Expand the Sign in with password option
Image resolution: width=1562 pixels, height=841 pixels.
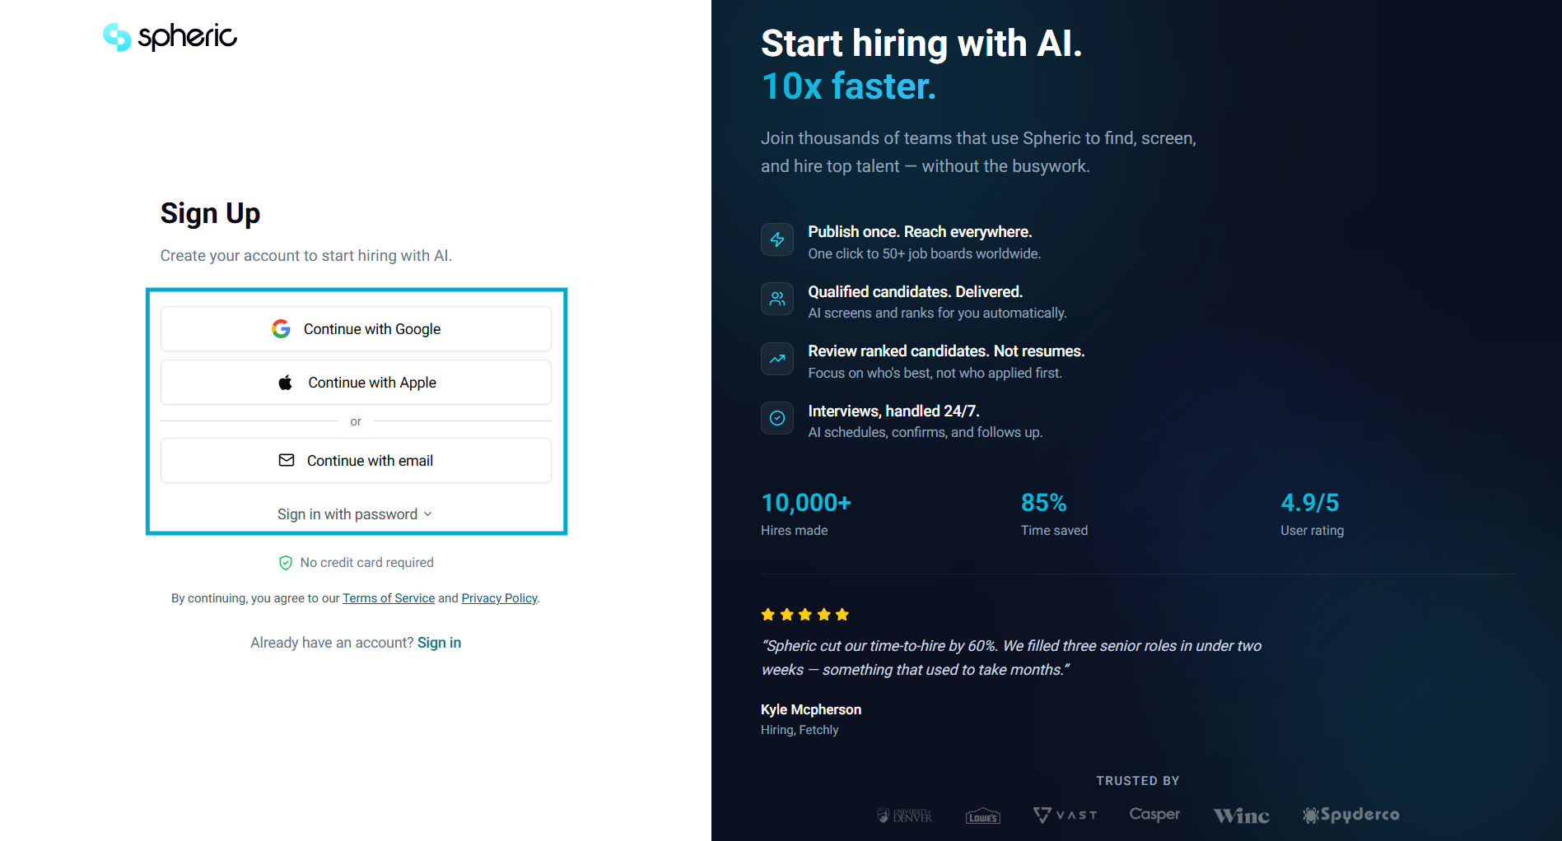point(355,514)
